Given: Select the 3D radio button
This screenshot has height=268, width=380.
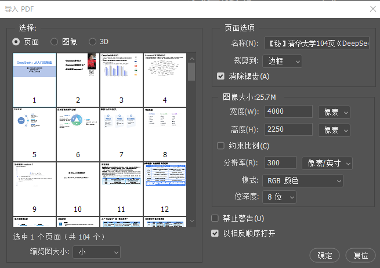Looking at the screenshot, I should (x=92, y=42).
